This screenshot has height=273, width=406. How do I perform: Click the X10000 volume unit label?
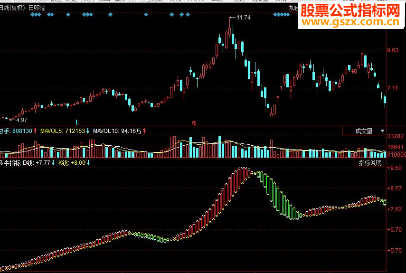(x=397, y=154)
